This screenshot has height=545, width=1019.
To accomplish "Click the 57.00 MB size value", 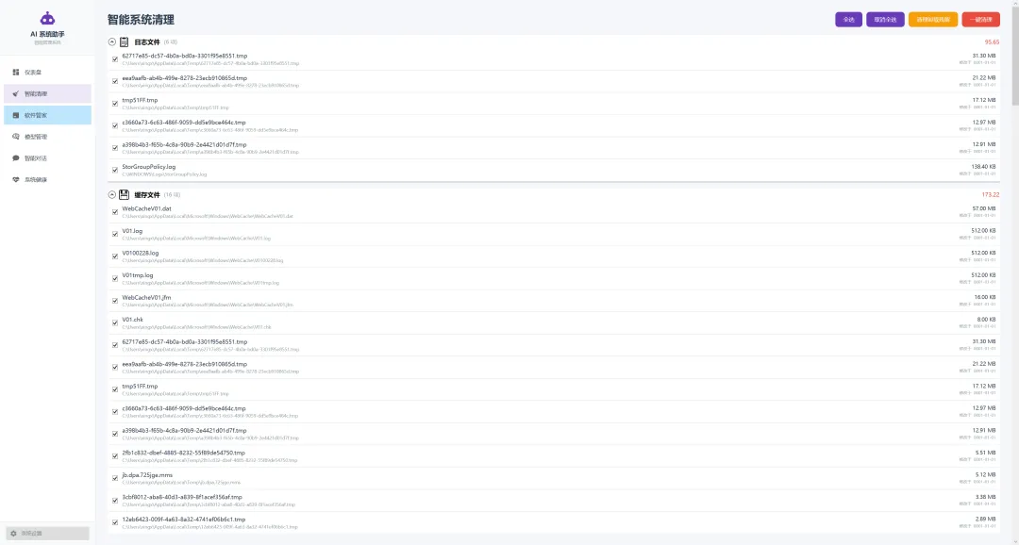I will (984, 209).
